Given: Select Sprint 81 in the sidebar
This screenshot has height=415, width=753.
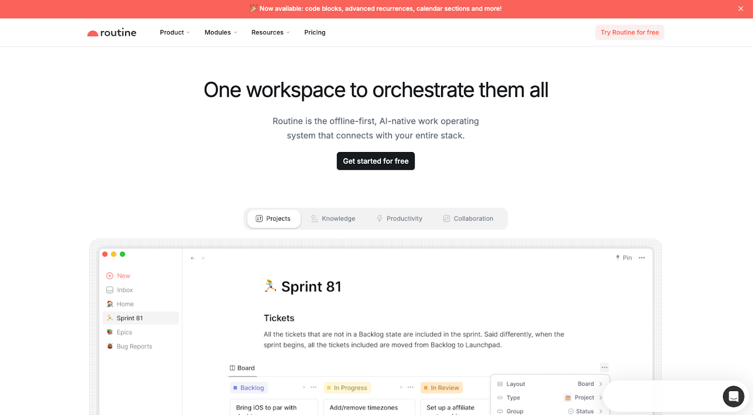Looking at the screenshot, I should 140,318.
